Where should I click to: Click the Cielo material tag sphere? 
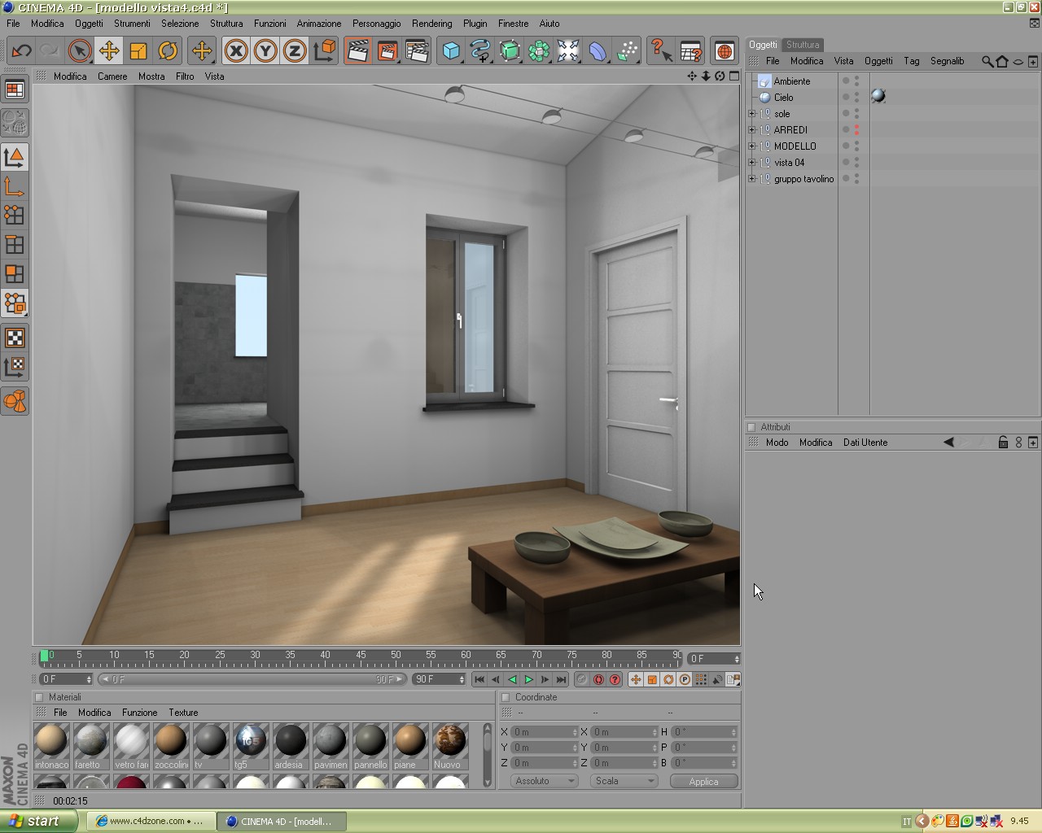(x=878, y=97)
